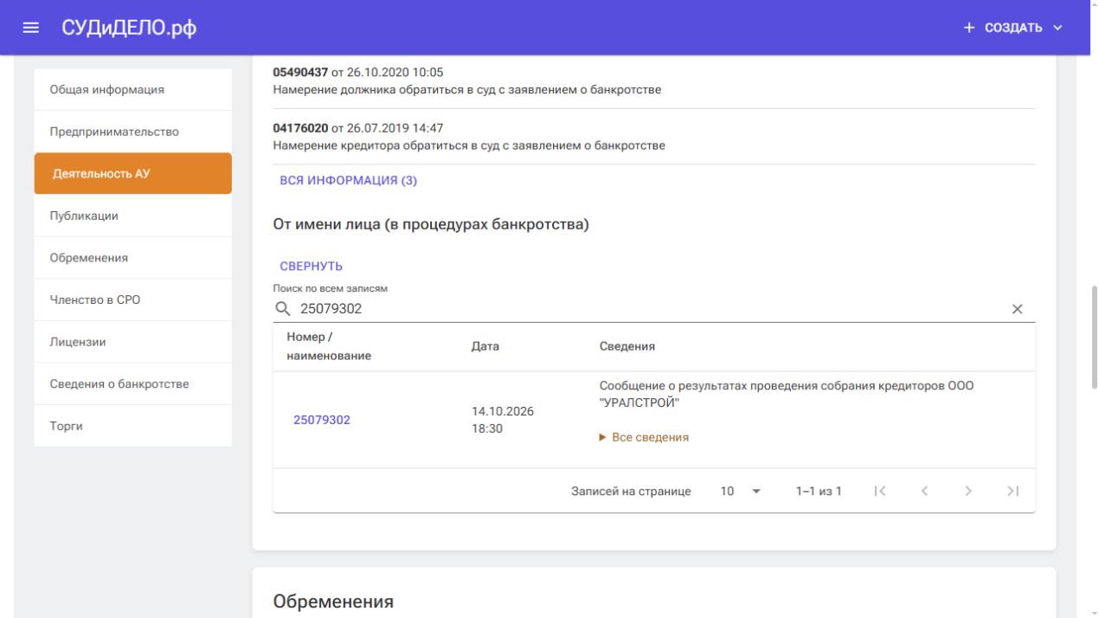1099x618 pixels.
Task: Click СВЕРНУТЬ to collapse the table
Action: click(312, 266)
